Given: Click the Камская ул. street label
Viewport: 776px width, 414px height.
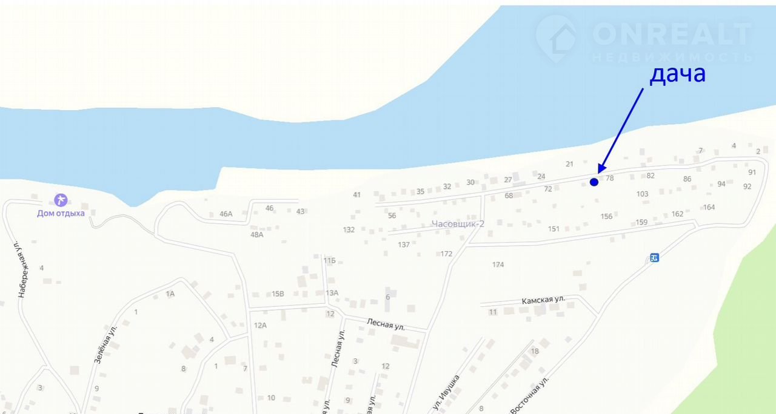Looking at the screenshot, I should click(543, 300).
